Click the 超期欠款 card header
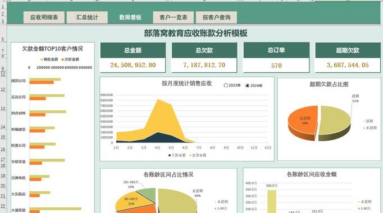The height and width of the screenshot is (213, 383). point(348,50)
